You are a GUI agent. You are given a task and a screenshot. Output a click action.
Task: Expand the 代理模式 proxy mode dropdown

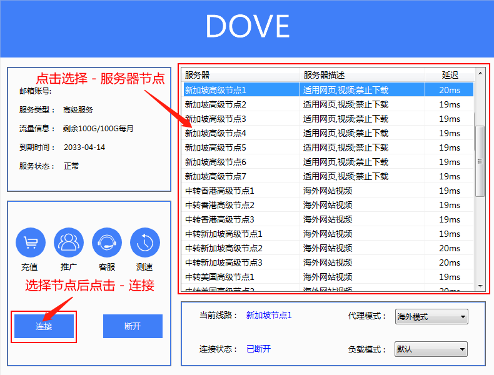click(431, 317)
